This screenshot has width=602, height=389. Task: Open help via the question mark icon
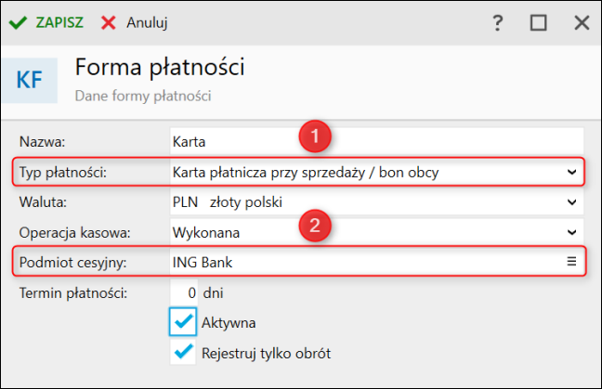[498, 23]
